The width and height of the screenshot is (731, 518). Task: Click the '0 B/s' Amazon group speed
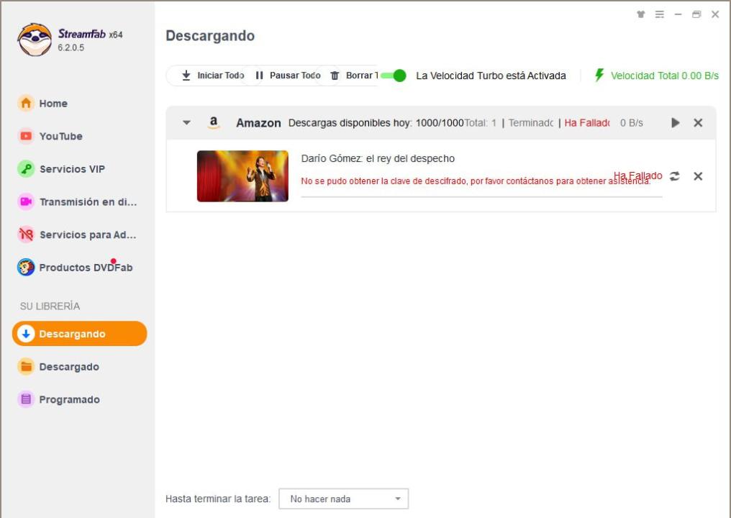[x=631, y=122]
